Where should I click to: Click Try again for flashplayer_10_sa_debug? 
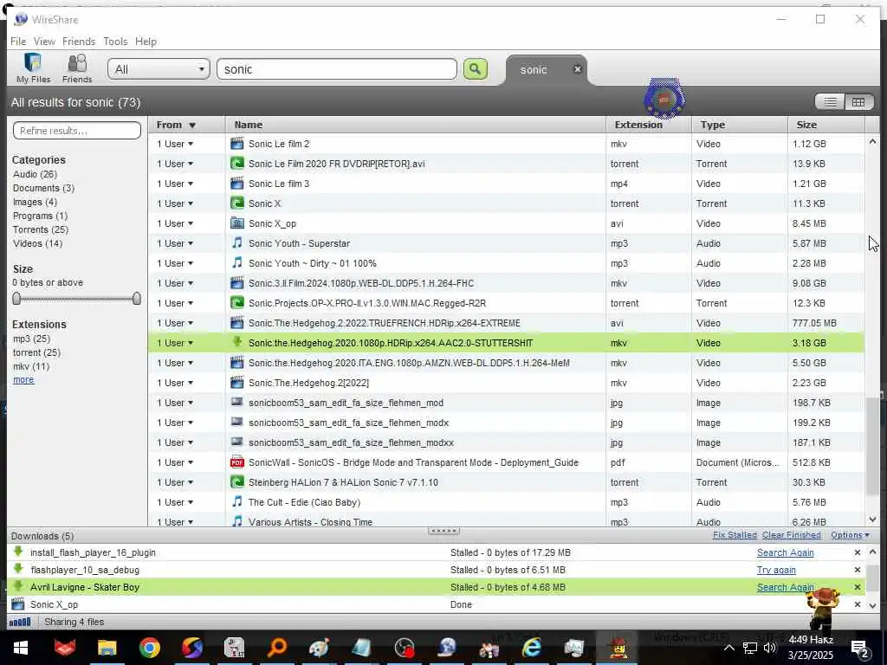tap(776, 570)
